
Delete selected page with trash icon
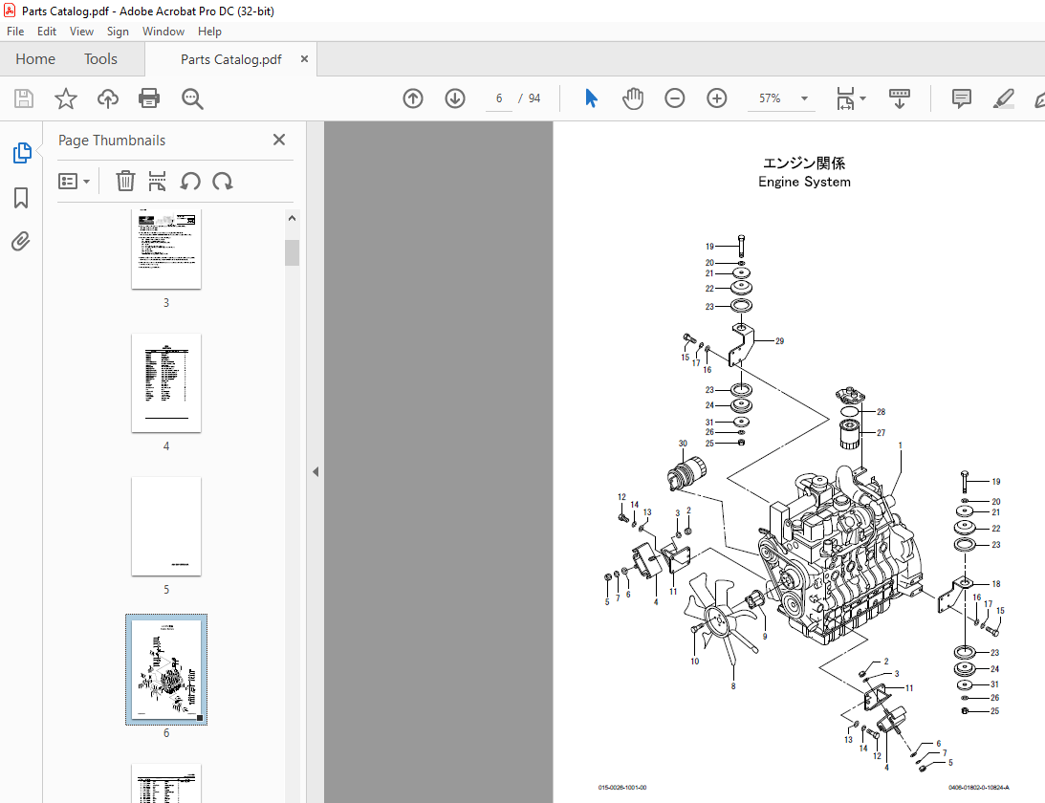click(125, 182)
